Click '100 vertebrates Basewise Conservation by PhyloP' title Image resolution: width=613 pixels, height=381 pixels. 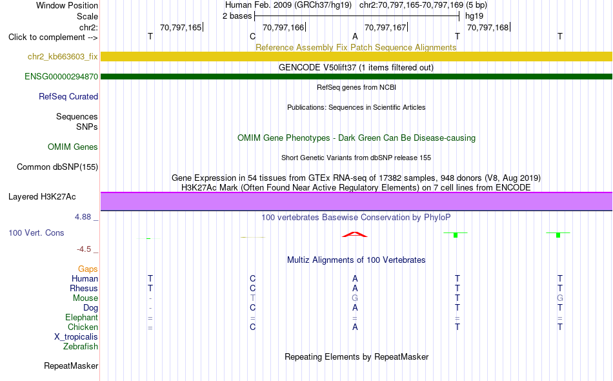(356, 217)
